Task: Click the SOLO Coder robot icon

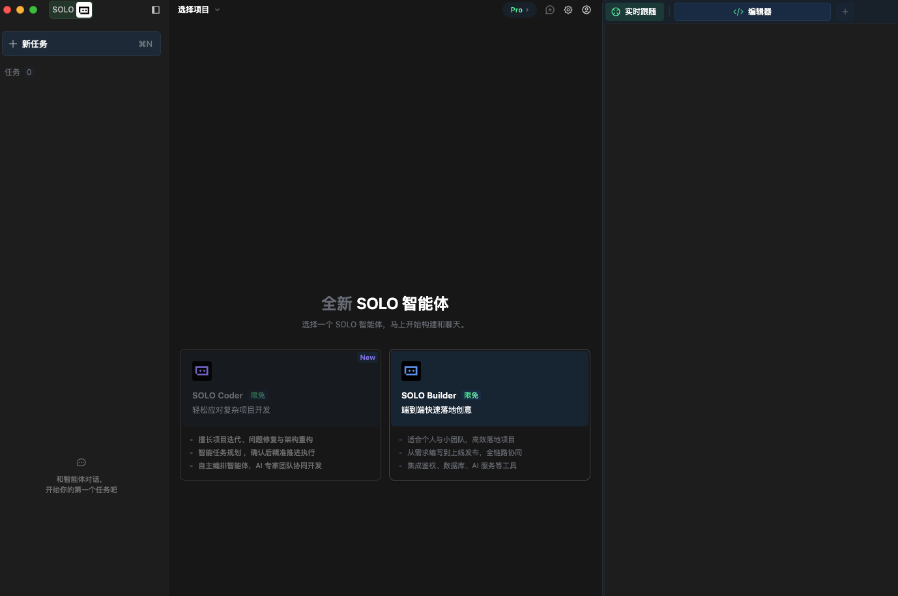Action: (x=202, y=371)
